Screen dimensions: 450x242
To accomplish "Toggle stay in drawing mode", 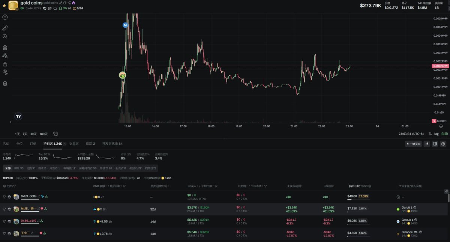I will (5, 56).
